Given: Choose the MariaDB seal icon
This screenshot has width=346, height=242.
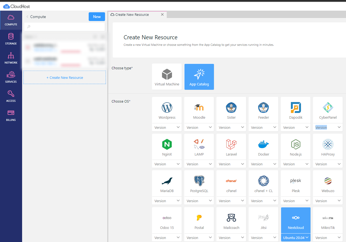Looking at the screenshot, I should pyautogui.click(x=167, y=181).
